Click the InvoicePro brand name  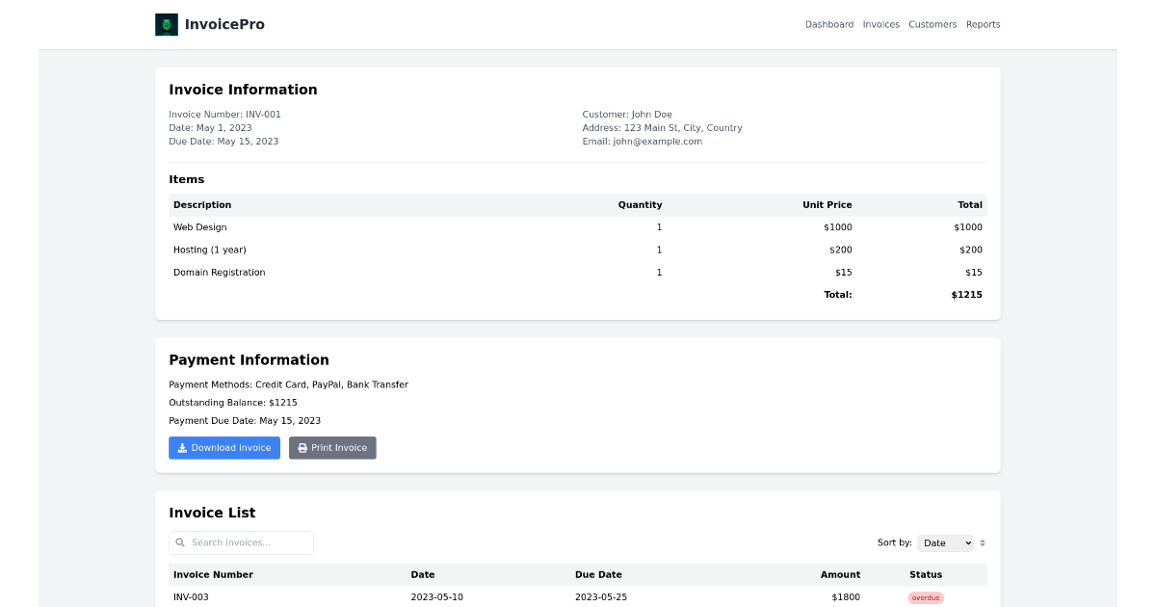point(224,25)
